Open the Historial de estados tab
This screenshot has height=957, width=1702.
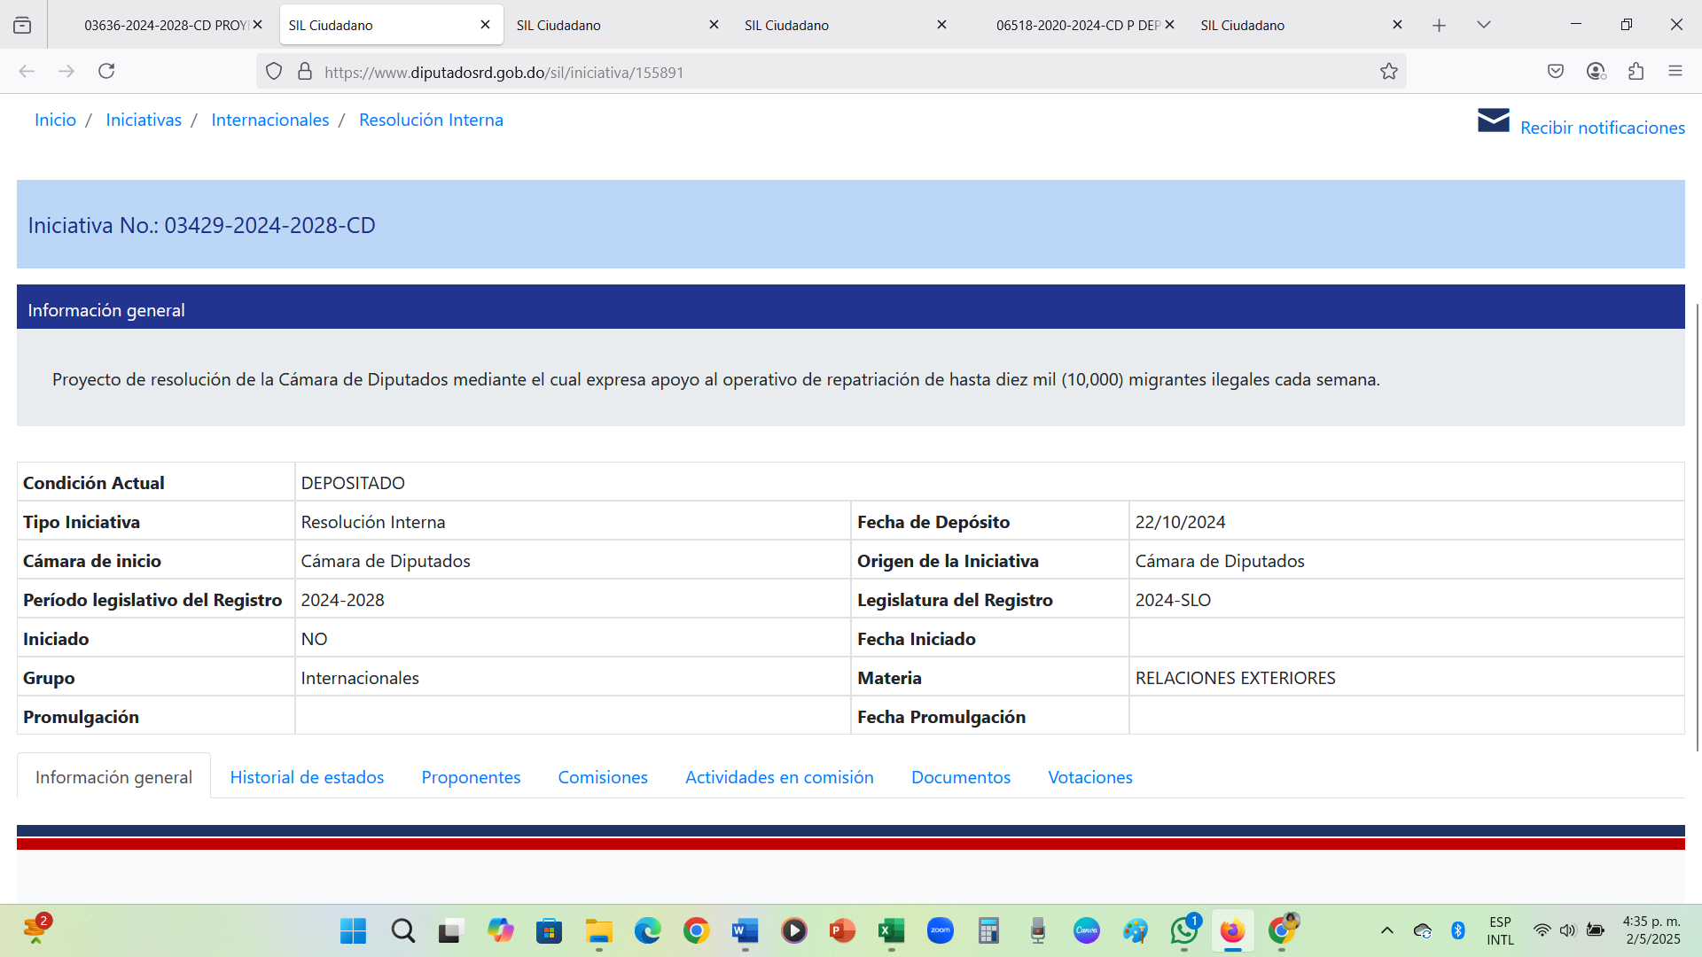pyautogui.click(x=307, y=777)
